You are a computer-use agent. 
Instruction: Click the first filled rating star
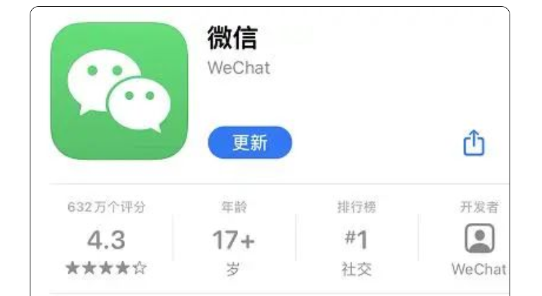(x=72, y=268)
